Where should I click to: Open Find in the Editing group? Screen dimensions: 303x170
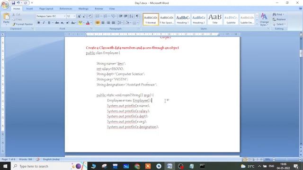(278, 15)
